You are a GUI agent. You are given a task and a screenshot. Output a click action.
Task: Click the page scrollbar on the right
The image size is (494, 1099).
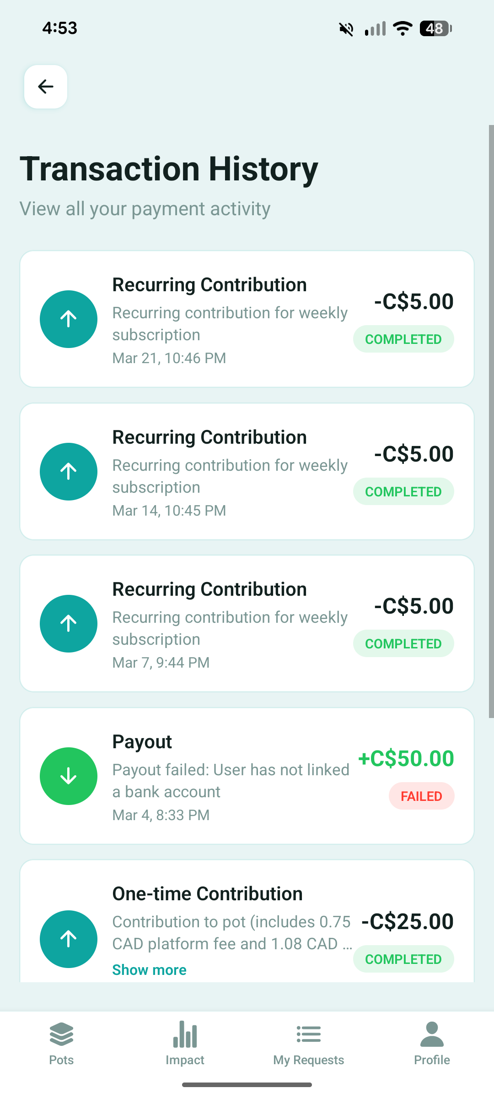click(x=491, y=421)
